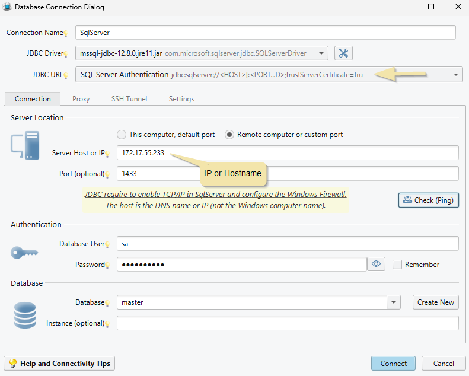Switch to the Proxy tab
This screenshot has width=469, height=376.
tap(81, 99)
